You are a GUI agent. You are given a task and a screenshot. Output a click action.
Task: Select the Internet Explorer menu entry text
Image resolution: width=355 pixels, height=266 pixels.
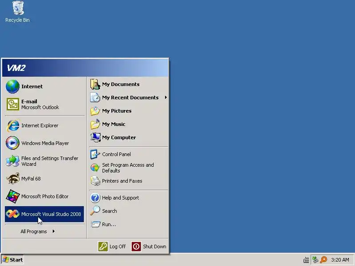pyautogui.click(x=39, y=125)
